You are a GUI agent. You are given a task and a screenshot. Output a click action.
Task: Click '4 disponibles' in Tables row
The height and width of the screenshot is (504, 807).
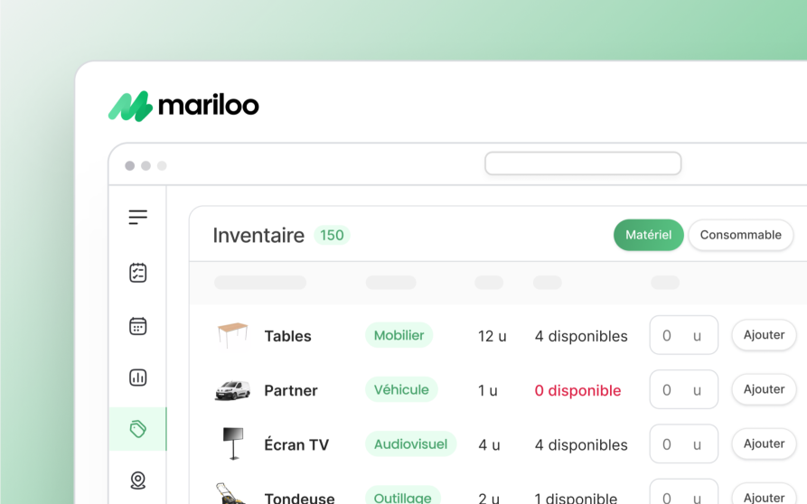pyautogui.click(x=581, y=336)
